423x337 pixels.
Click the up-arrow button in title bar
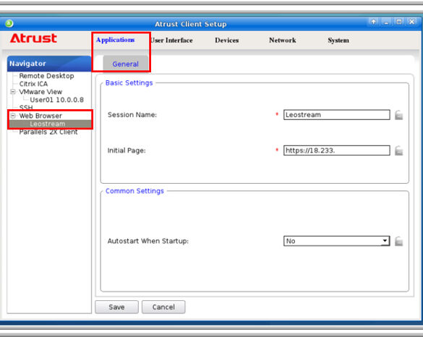coord(373,22)
